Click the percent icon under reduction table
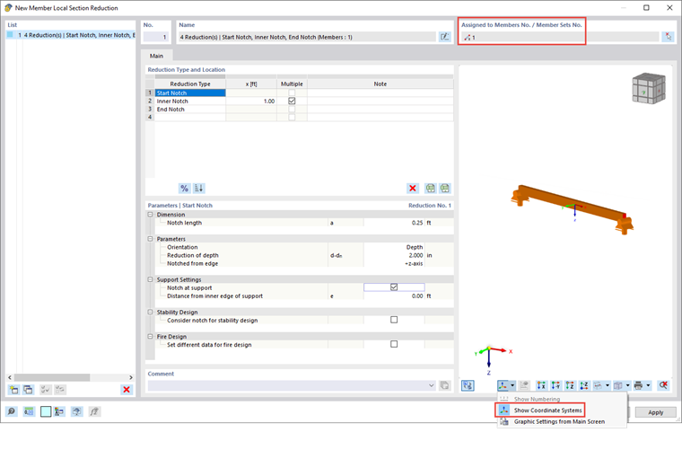The height and width of the screenshot is (450, 682). pyautogui.click(x=185, y=189)
